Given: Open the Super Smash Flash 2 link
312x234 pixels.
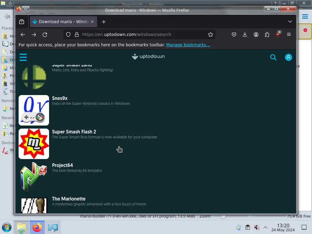Looking at the screenshot, I should 74,132.
